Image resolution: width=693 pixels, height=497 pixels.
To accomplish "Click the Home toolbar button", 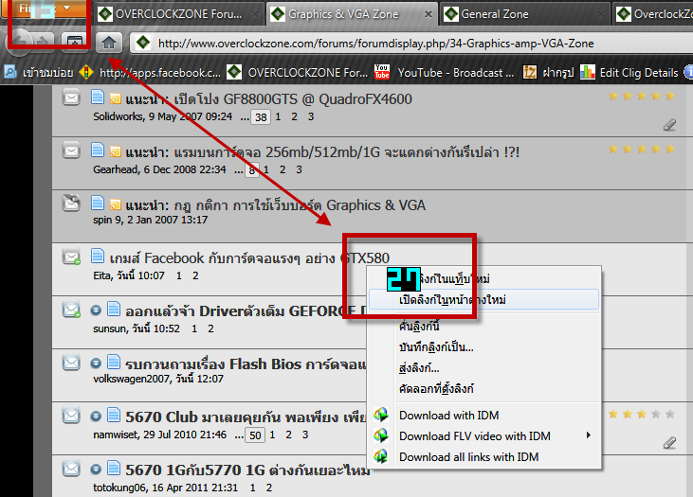I will (109, 43).
